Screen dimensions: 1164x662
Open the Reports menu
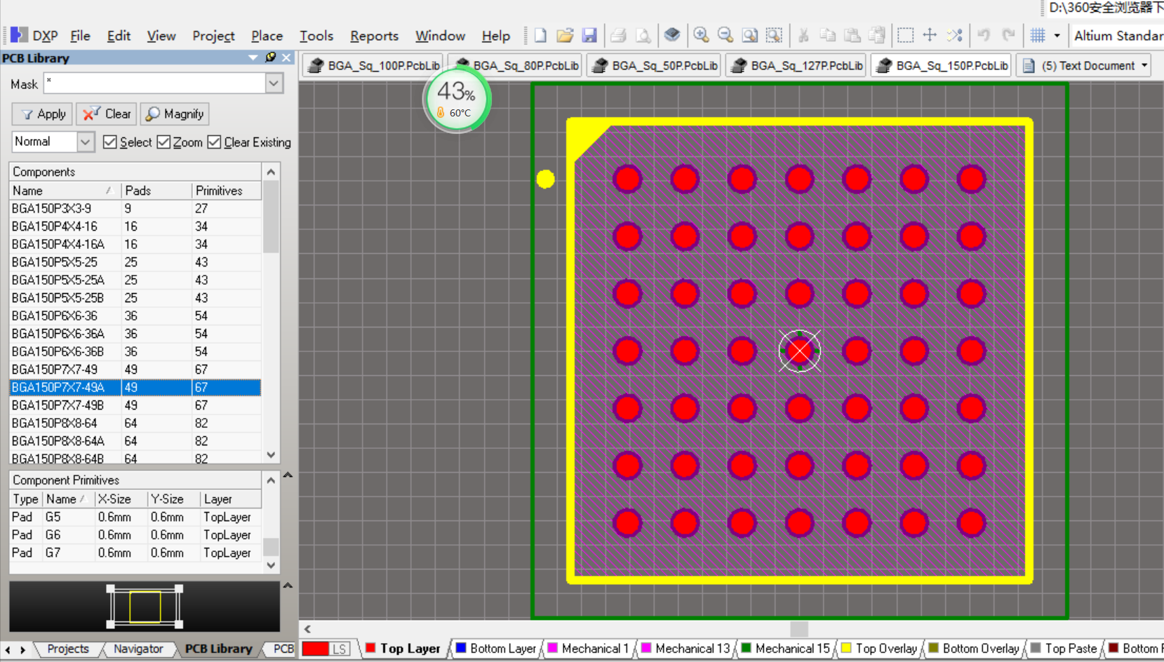374,36
